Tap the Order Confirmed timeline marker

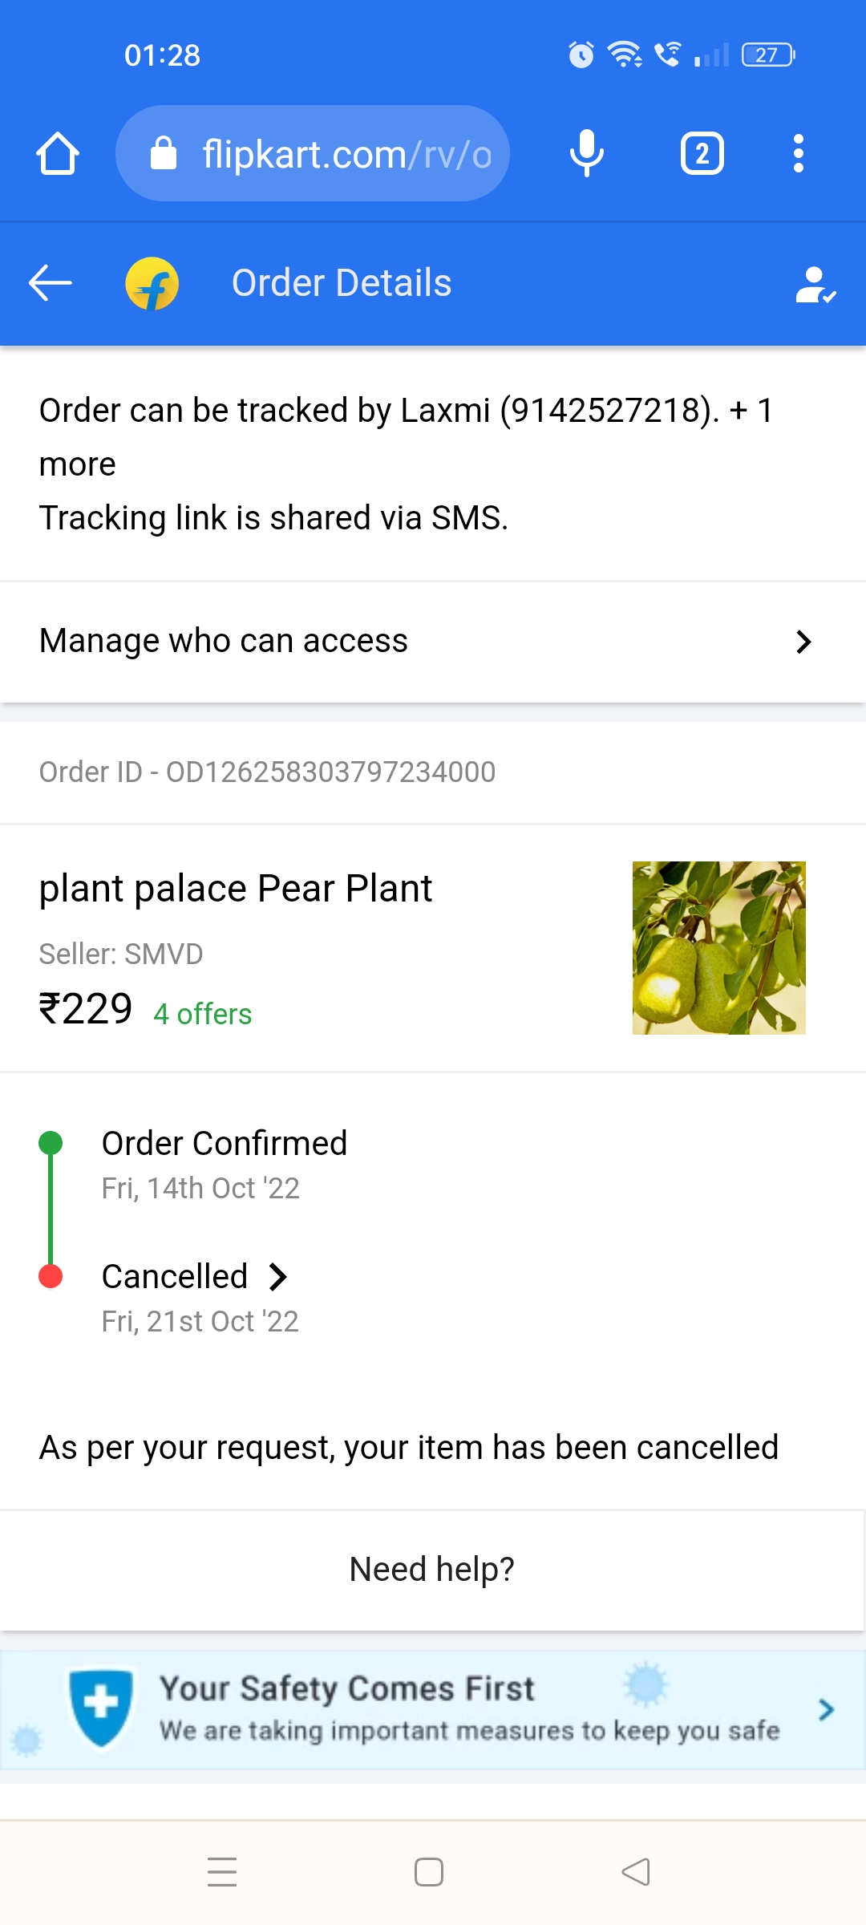[x=51, y=1143]
